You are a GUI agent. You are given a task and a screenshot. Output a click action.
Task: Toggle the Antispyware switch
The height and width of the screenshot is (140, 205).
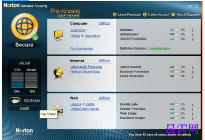(174, 34)
